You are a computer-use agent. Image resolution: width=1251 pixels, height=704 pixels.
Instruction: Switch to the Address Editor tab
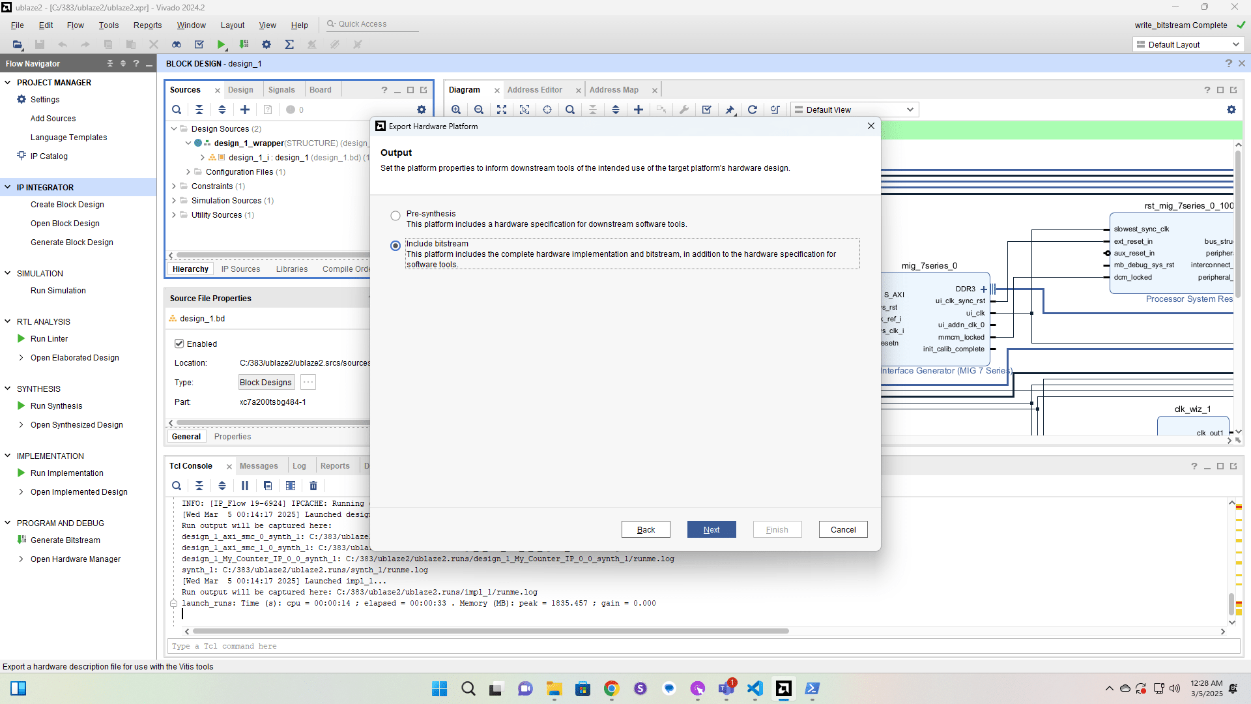pyautogui.click(x=534, y=90)
